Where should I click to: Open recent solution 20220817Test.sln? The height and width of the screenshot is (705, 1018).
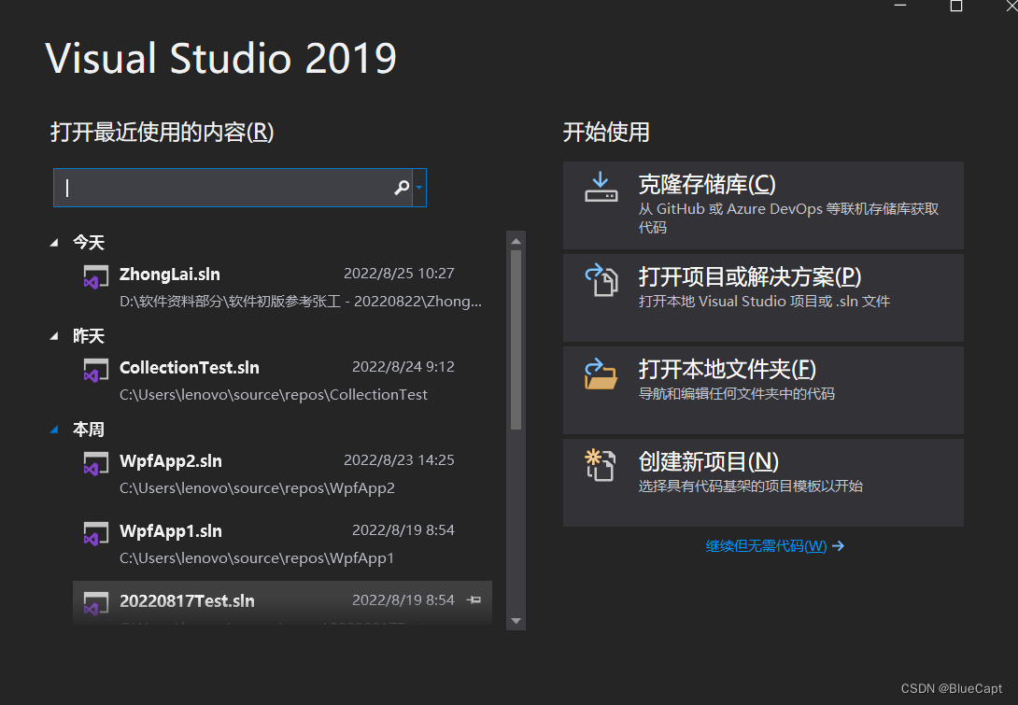[x=282, y=603]
